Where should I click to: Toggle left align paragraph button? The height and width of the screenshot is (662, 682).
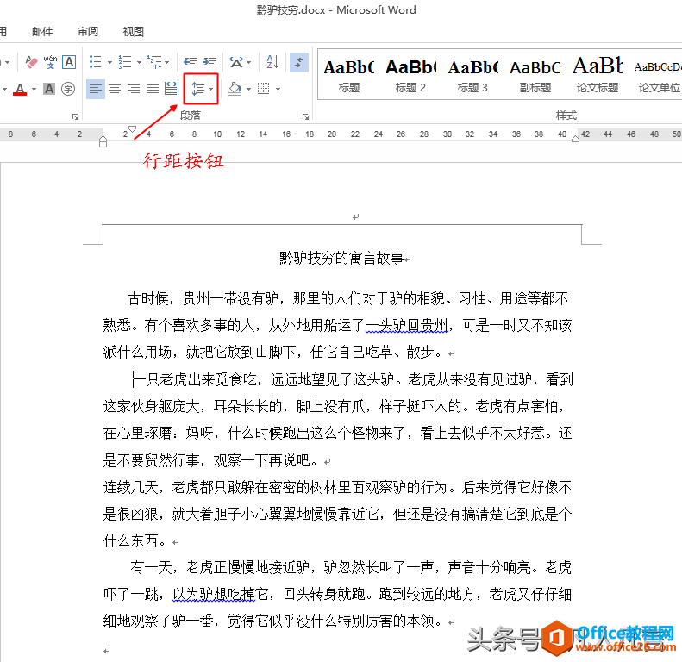pyautogui.click(x=95, y=89)
